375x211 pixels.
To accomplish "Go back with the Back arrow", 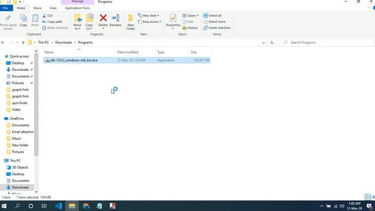I will (x=3, y=43).
